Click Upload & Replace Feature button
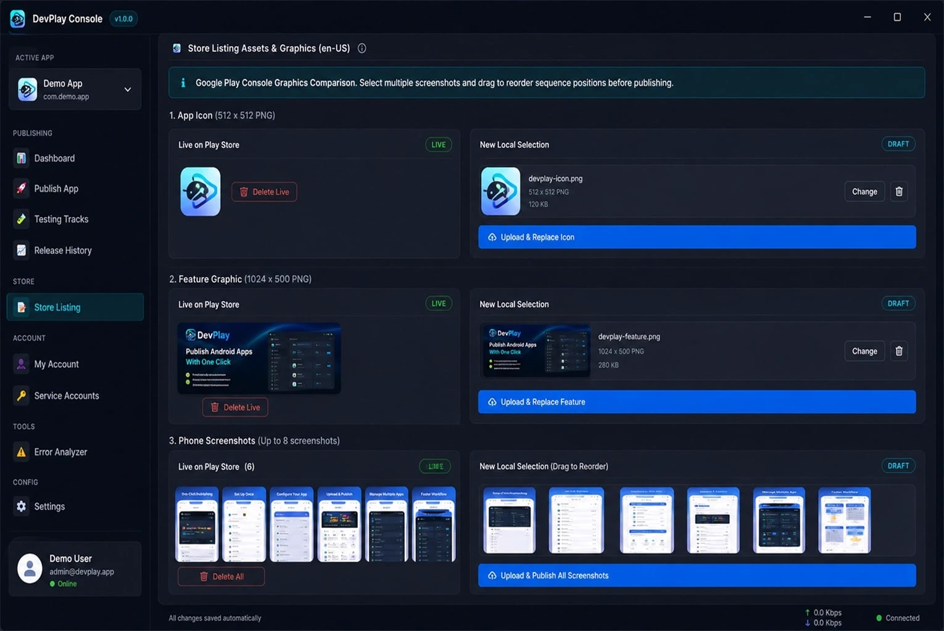The image size is (944, 631). (697, 402)
